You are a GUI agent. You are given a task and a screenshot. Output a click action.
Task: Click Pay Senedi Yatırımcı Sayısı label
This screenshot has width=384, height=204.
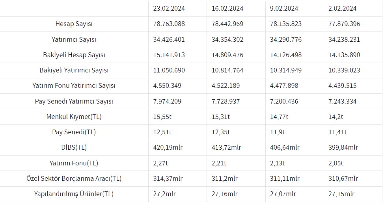pos(74,101)
